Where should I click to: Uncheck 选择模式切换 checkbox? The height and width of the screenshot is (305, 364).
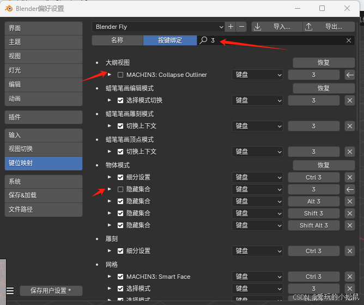[120, 100]
